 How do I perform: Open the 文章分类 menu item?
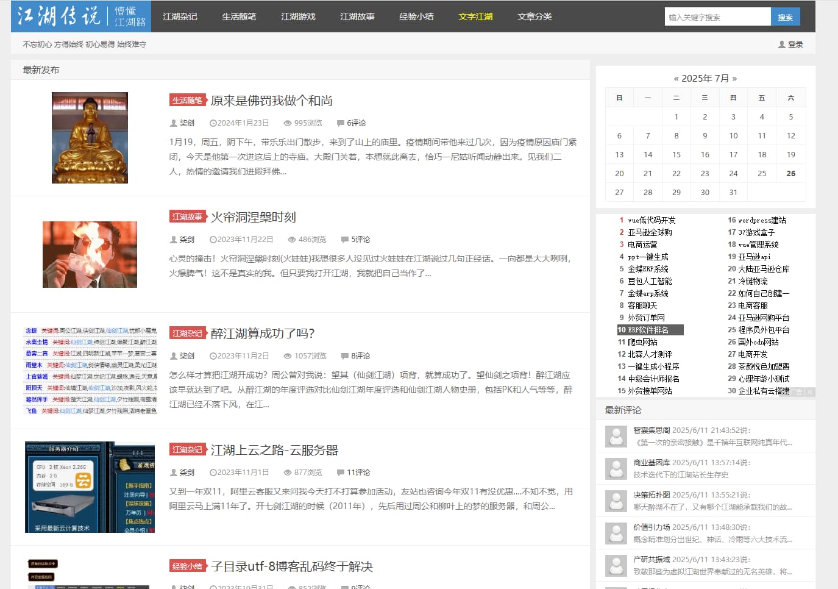tap(534, 16)
